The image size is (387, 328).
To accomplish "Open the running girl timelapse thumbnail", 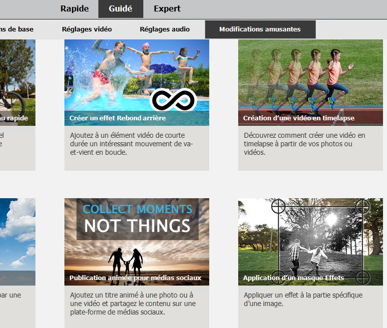I will (x=310, y=75).
